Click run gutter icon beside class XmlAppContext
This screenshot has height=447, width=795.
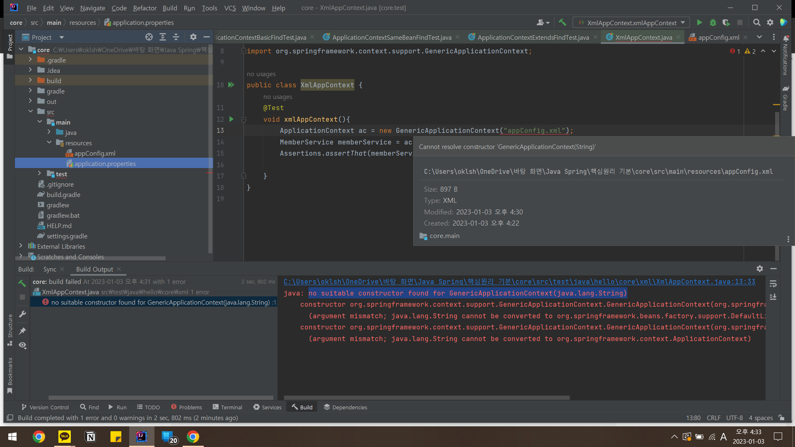(231, 85)
